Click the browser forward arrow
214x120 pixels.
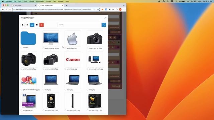tap(6, 9)
